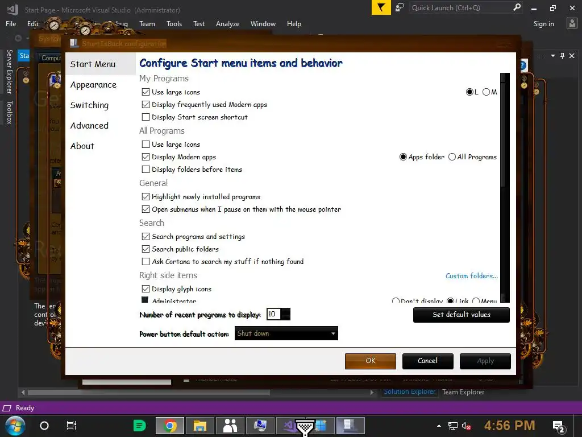
Task: Open the About section
Action: tap(82, 146)
